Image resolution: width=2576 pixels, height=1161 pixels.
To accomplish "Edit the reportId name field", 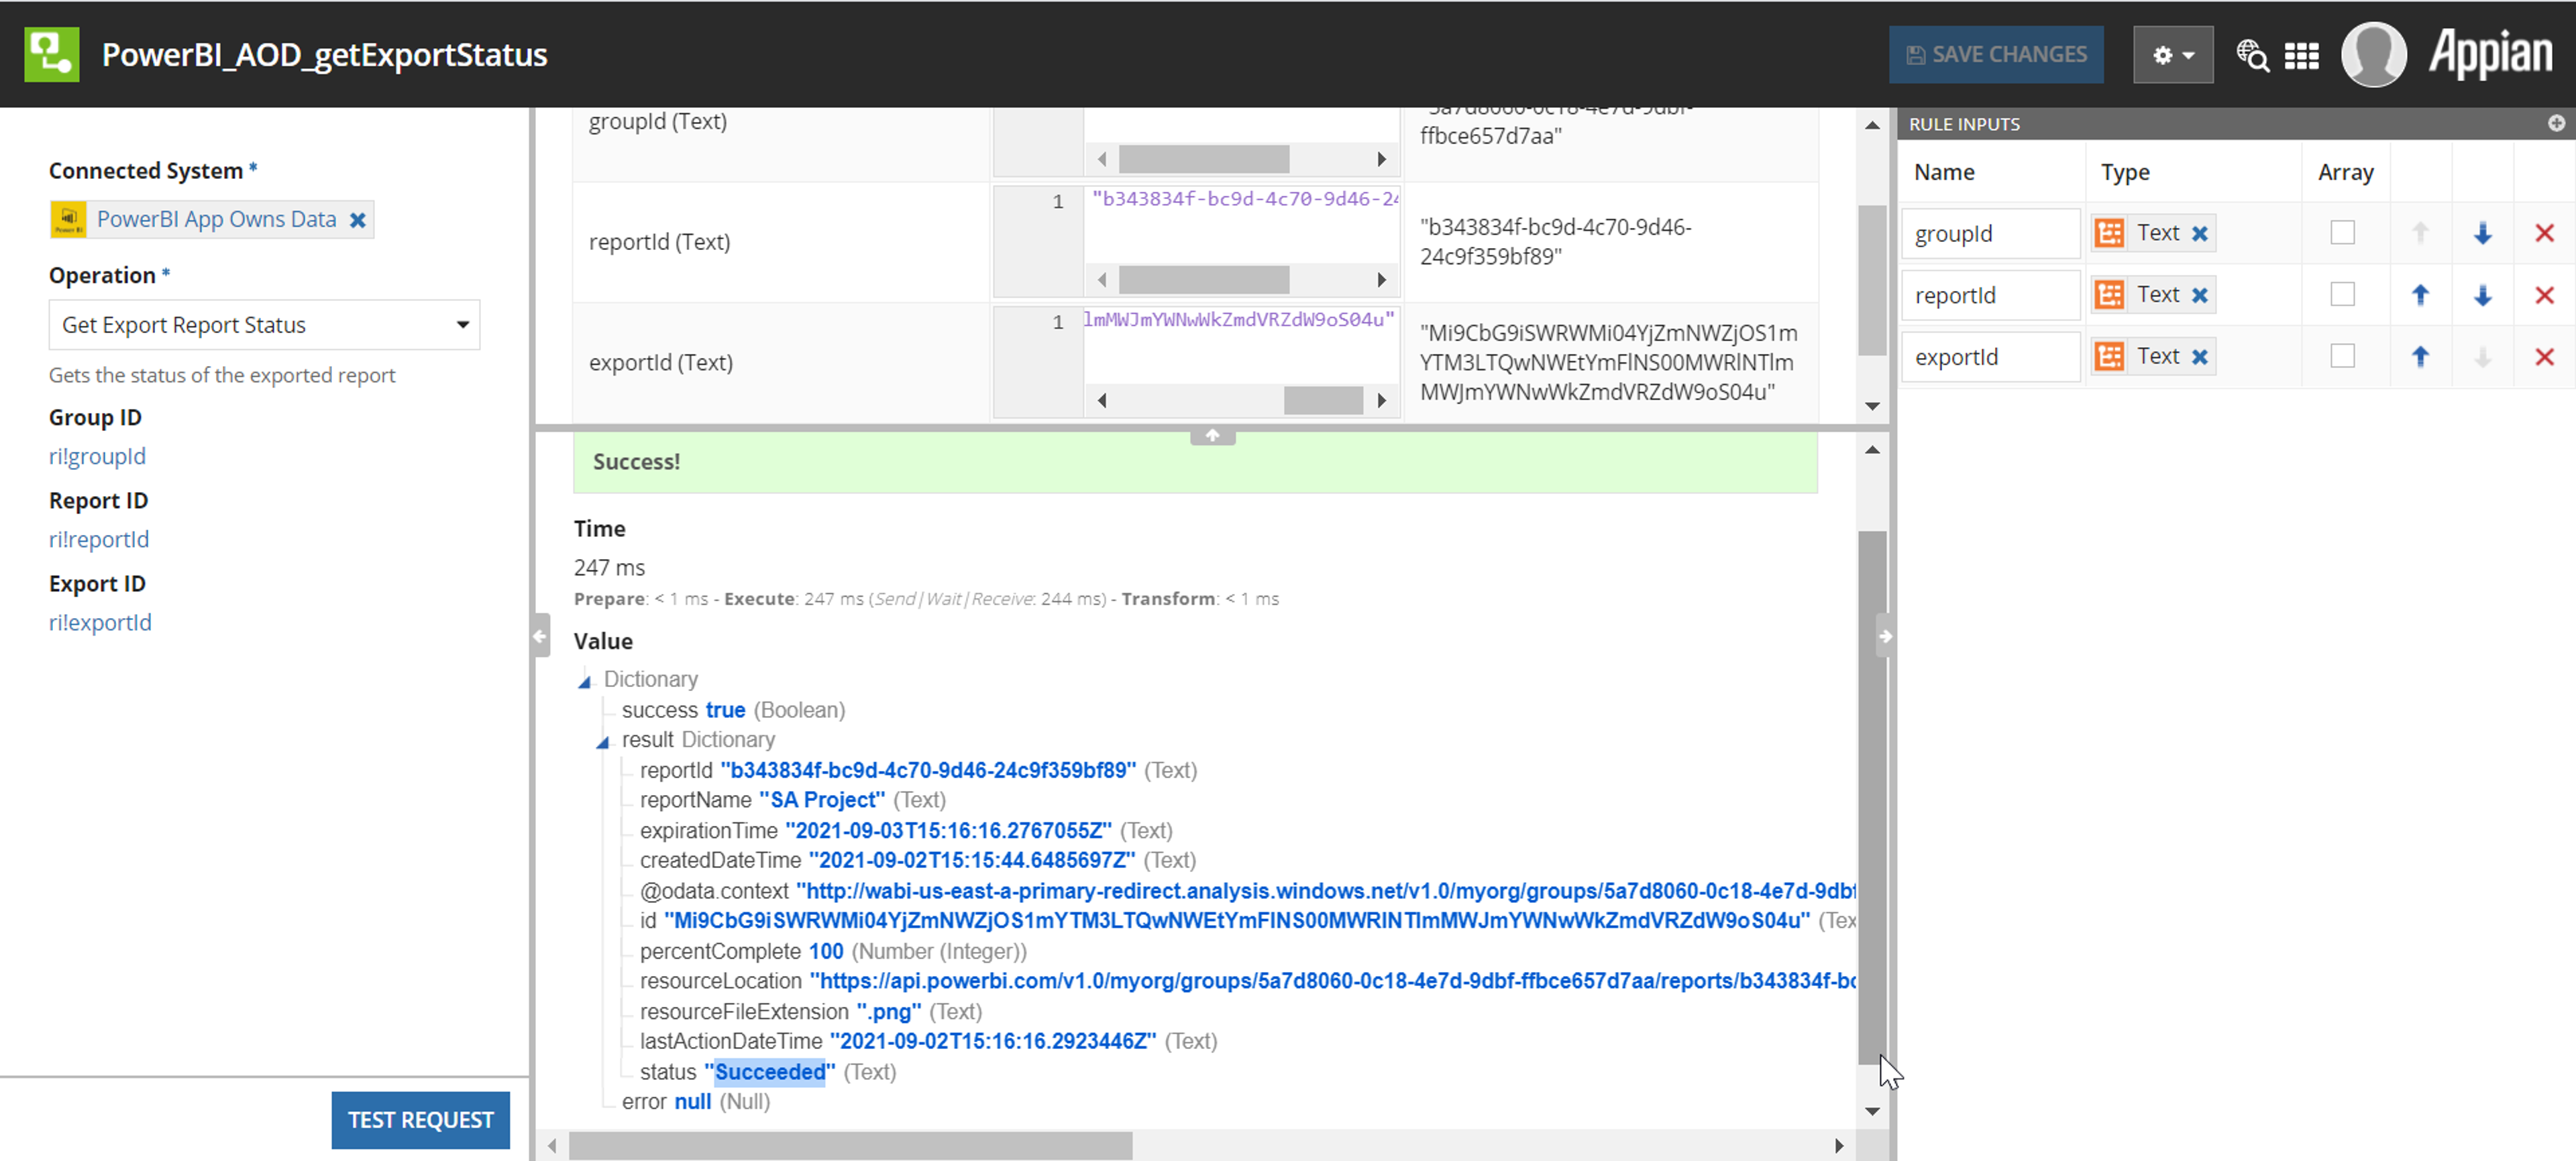I will [1990, 296].
